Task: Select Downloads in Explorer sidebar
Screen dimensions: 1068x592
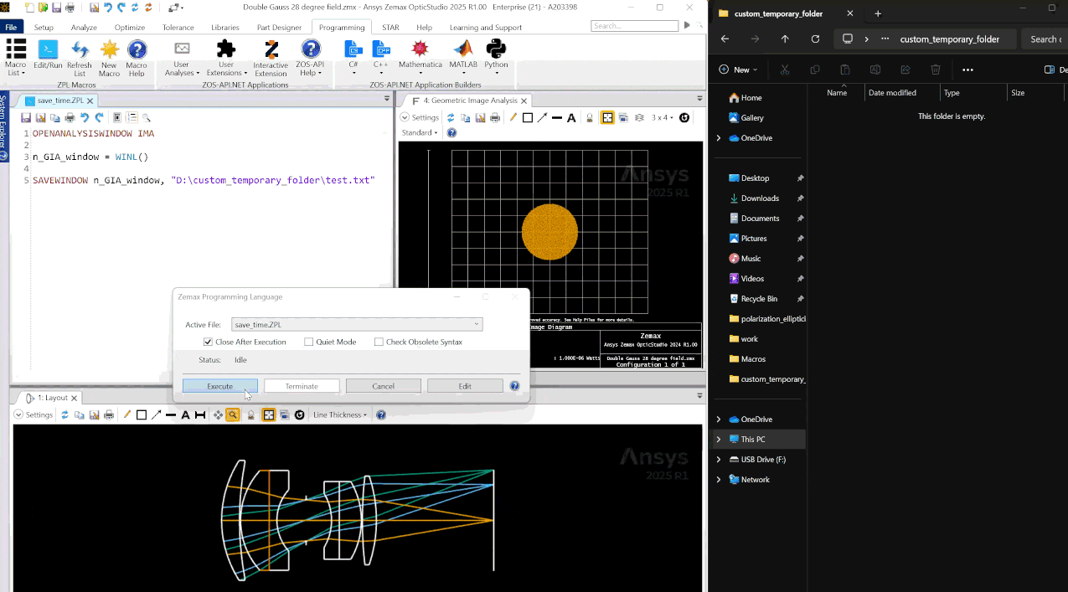Action: (x=760, y=198)
